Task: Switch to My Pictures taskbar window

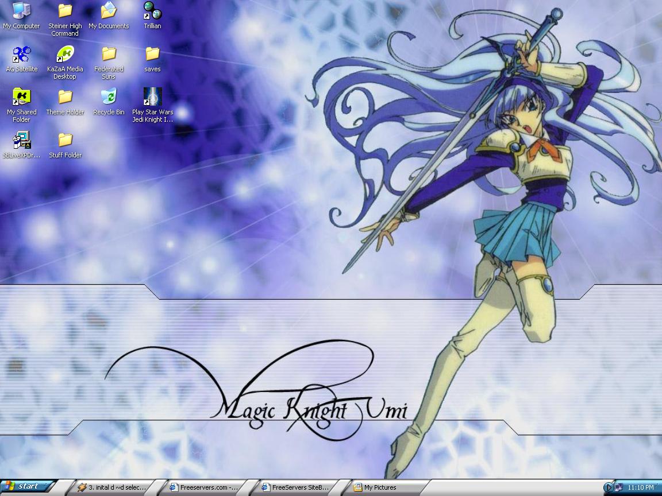Action: coord(387,487)
